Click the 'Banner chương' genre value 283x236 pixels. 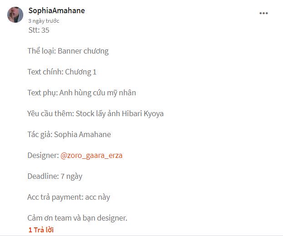click(83, 51)
